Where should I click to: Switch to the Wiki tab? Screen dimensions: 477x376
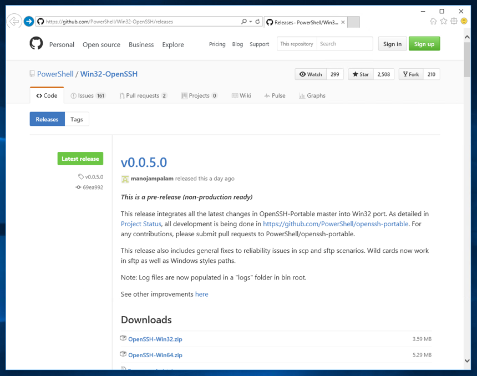241,95
